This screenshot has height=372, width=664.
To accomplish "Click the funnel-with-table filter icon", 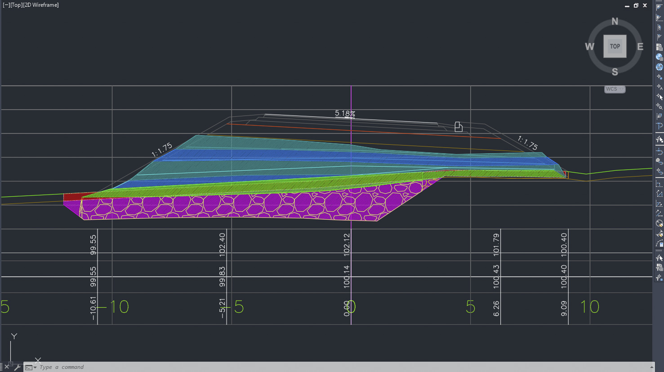I will click(x=659, y=268).
